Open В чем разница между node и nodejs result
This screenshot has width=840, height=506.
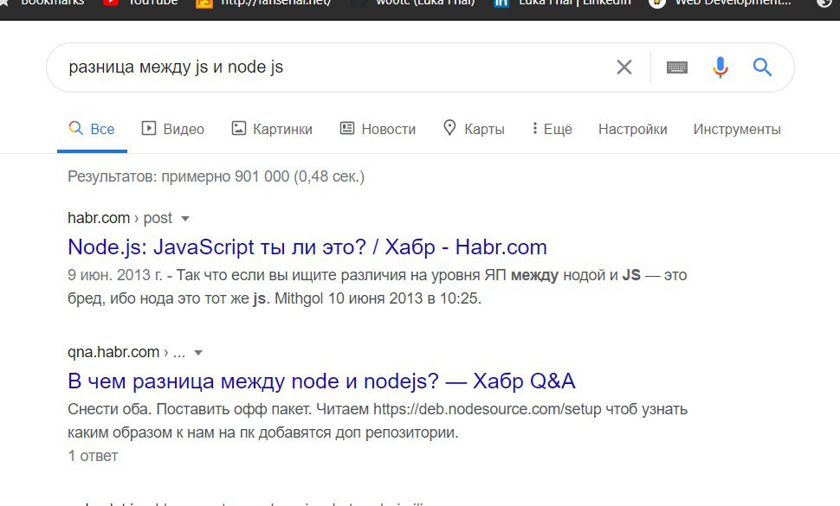tap(321, 381)
